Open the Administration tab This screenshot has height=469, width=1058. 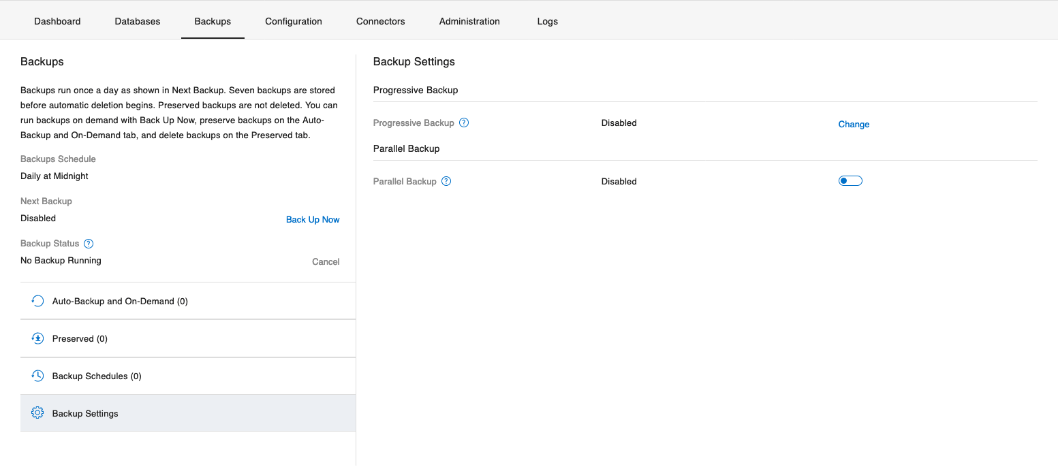click(x=469, y=21)
